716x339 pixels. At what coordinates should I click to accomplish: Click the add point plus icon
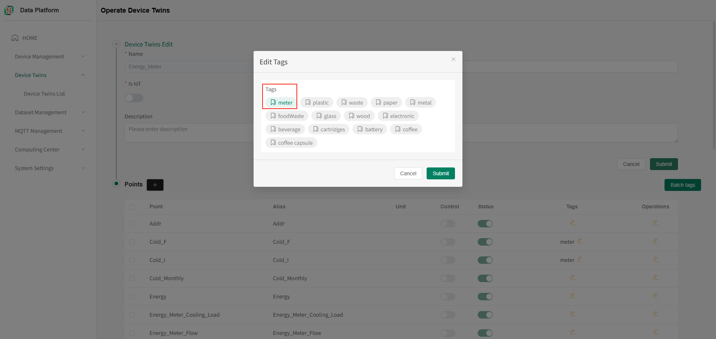tap(155, 185)
